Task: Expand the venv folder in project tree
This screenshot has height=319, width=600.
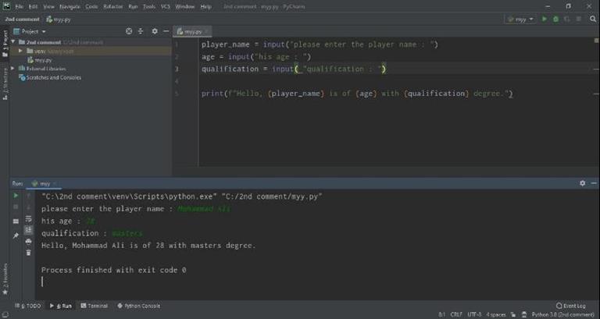Action: click(x=21, y=51)
